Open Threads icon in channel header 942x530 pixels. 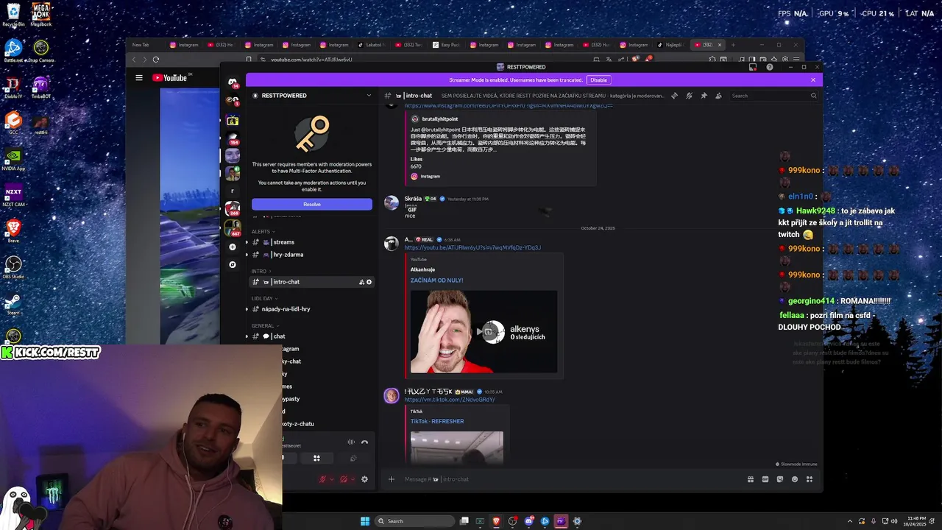tap(674, 96)
